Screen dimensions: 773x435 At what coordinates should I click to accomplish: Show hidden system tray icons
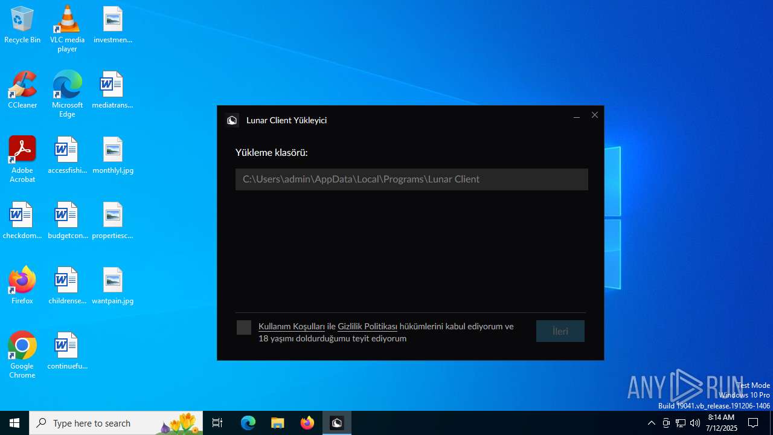(x=652, y=423)
